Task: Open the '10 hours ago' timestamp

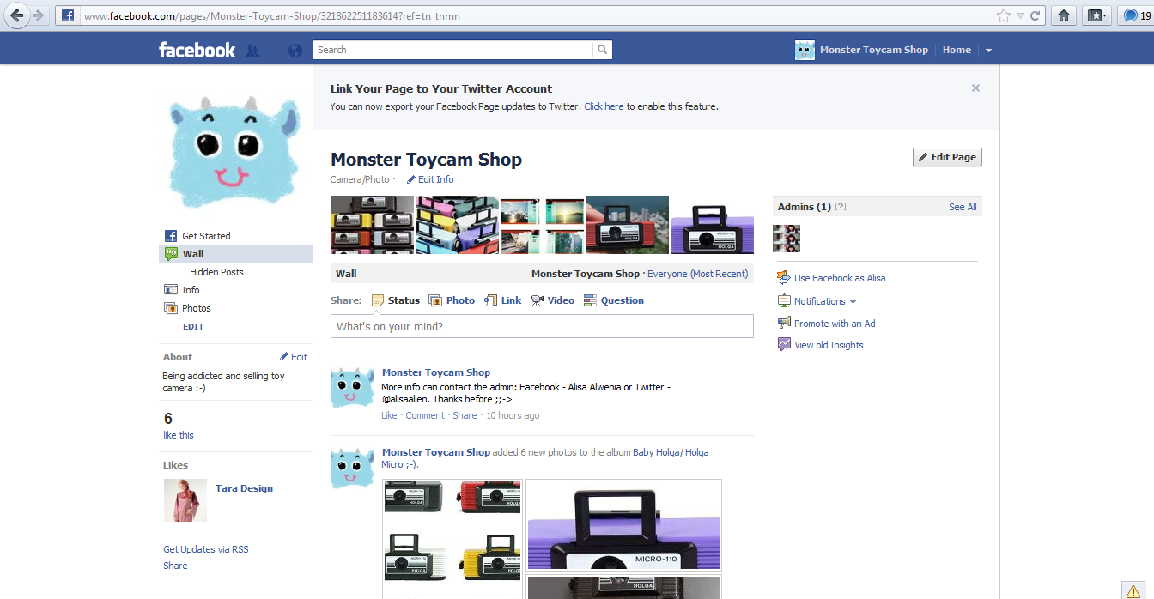Action: [x=513, y=415]
